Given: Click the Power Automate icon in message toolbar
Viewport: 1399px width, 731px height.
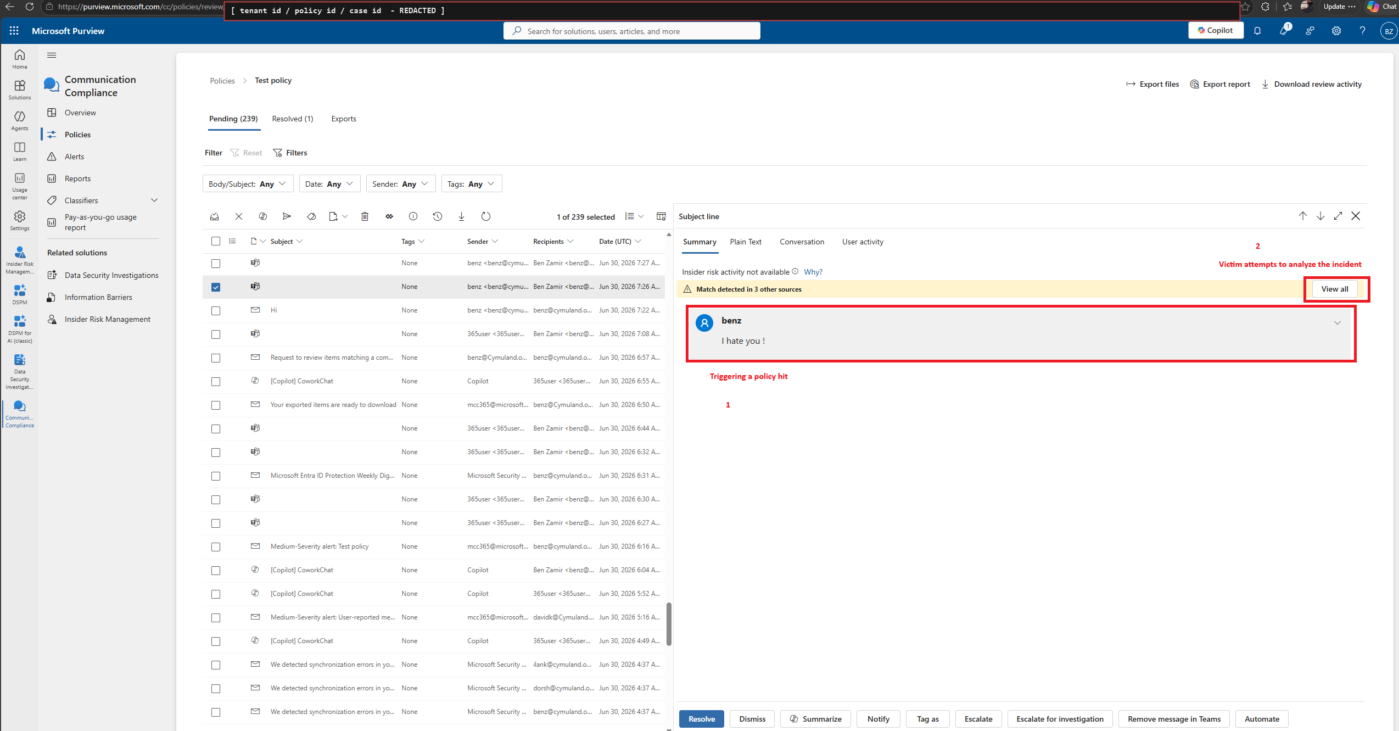Looking at the screenshot, I should pos(389,216).
